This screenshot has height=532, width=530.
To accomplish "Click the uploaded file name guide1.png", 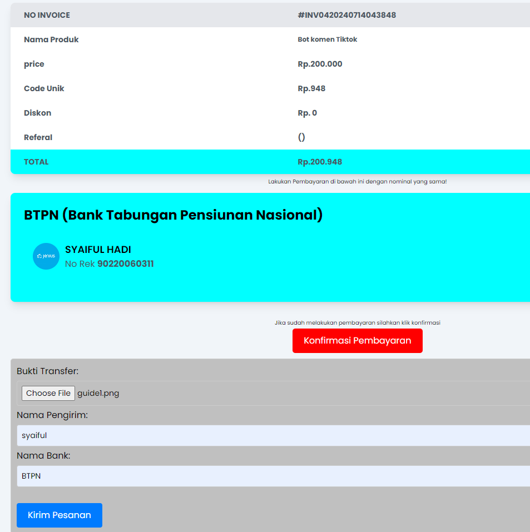I will tap(98, 393).
